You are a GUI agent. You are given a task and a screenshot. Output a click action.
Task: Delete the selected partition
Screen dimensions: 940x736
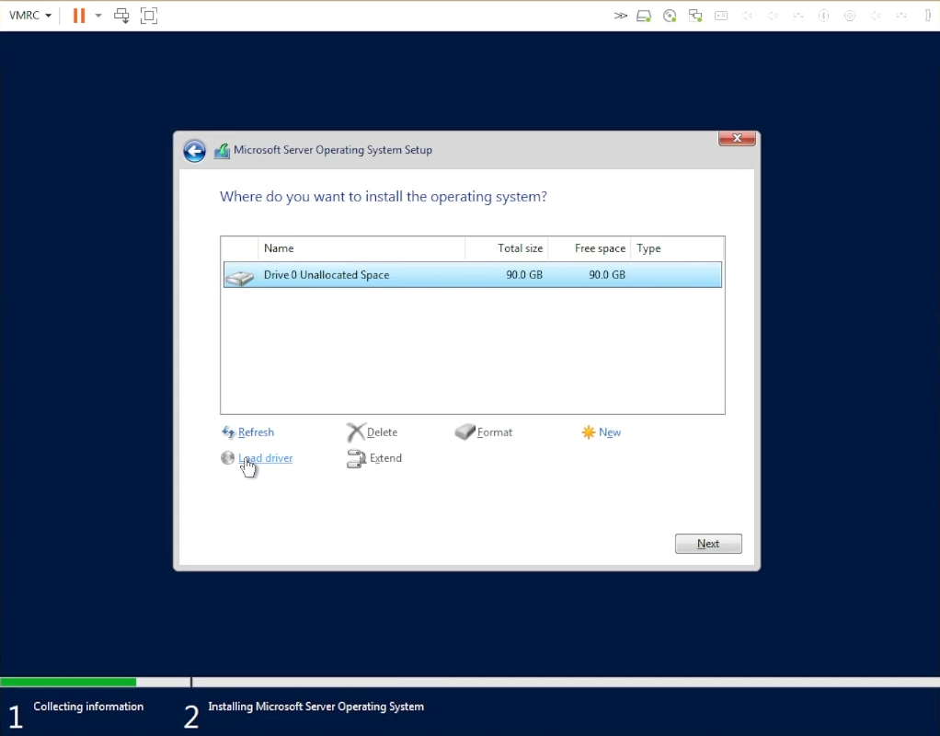click(x=380, y=431)
